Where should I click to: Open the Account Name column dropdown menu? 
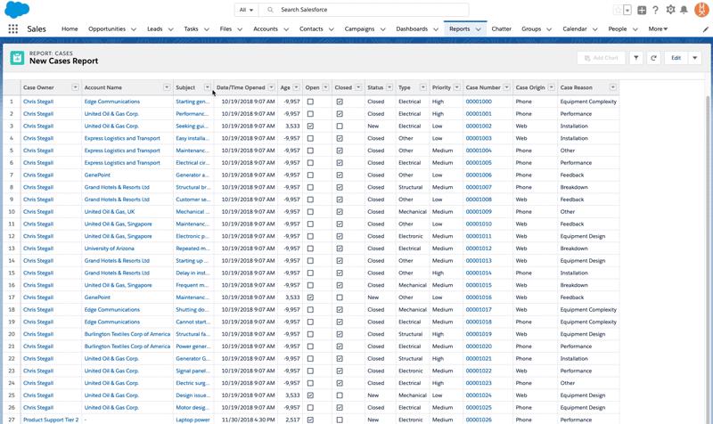click(167, 87)
